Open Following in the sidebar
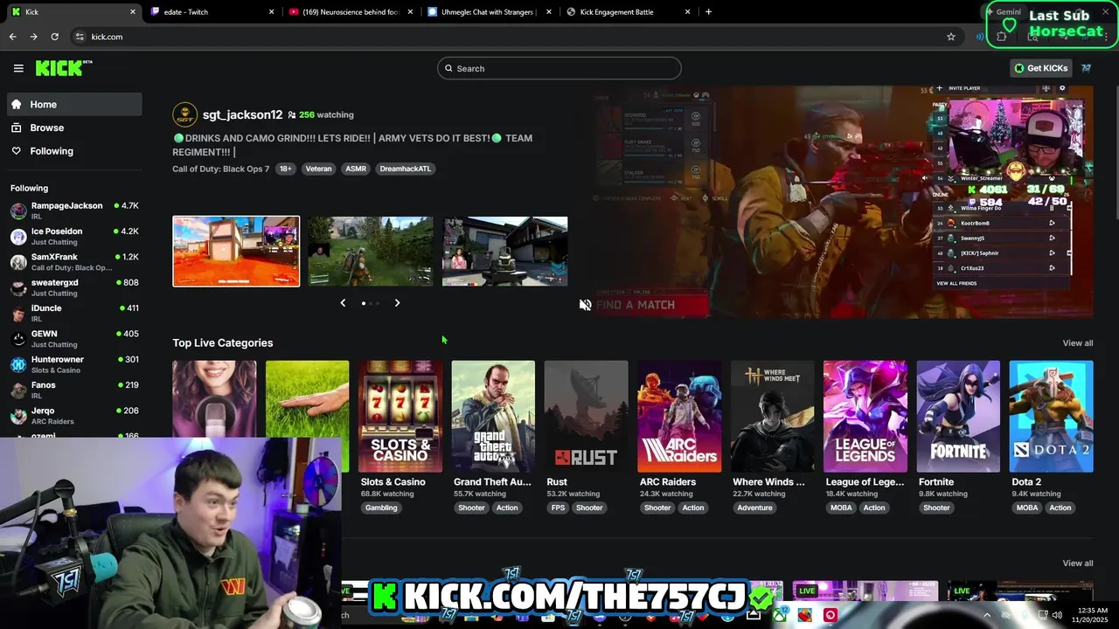This screenshot has width=1119, height=629. [x=74, y=151]
